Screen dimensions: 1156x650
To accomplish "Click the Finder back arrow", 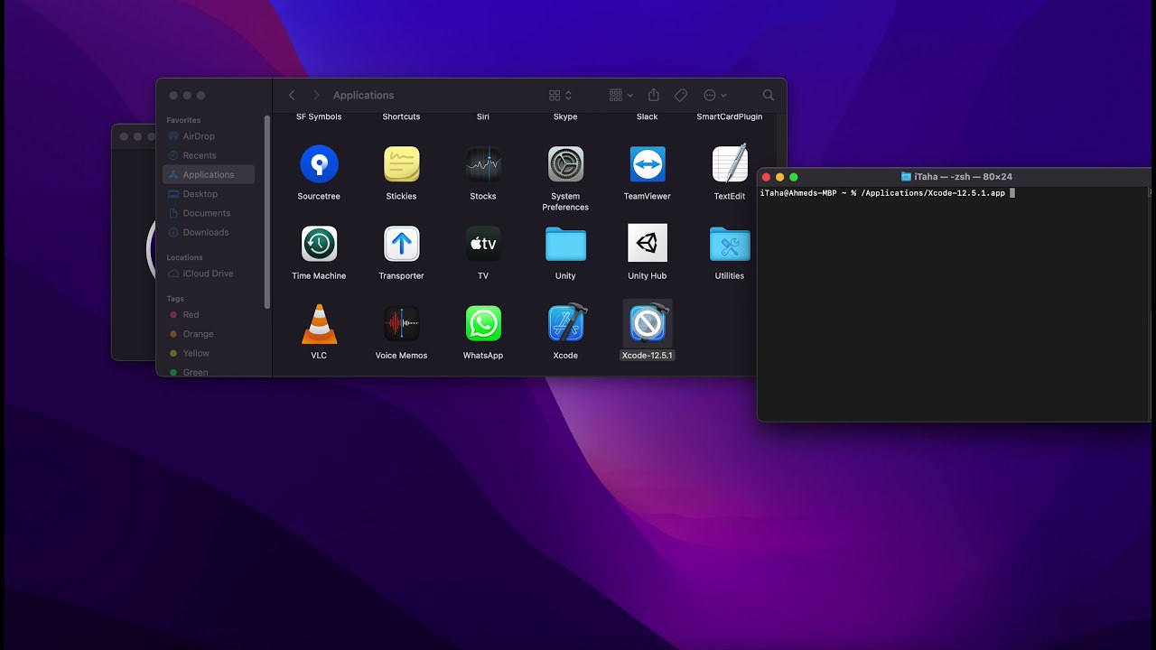I will pos(292,95).
